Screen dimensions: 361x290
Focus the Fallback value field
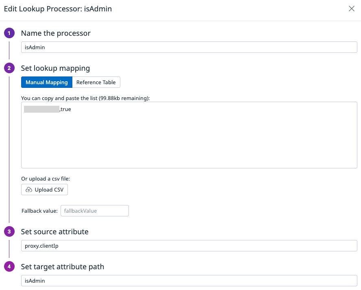(x=94, y=211)
